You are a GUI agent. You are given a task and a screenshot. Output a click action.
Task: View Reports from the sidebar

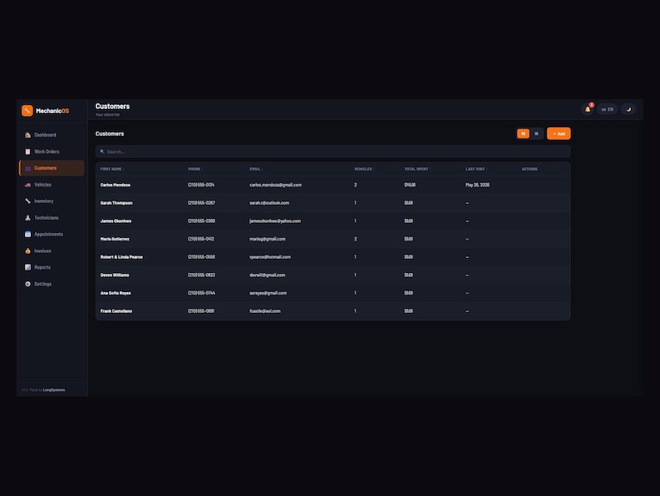coord(52,267)
